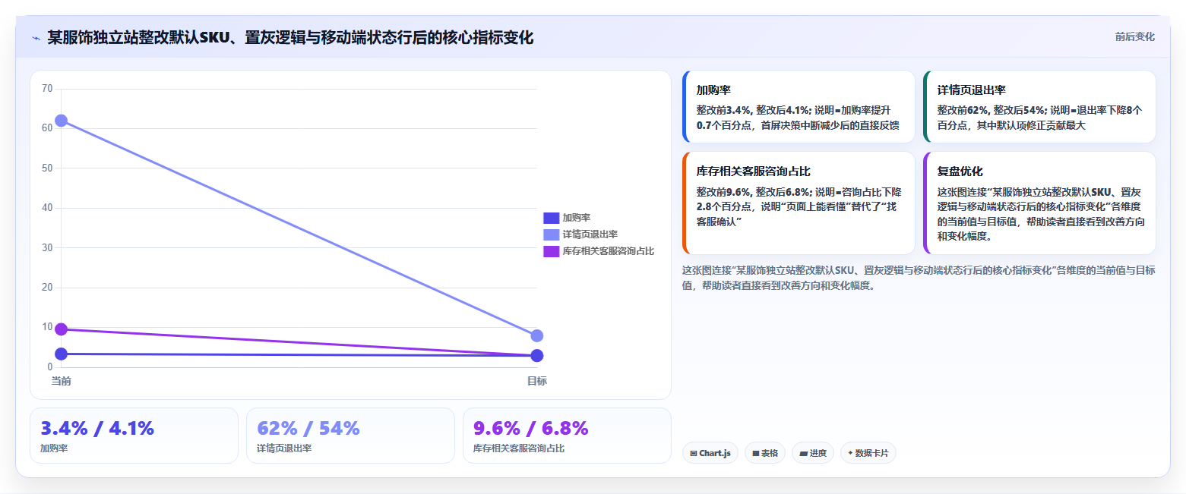Click 详情页退出率 data point at 目标
The height and width of the screenshot is (494, 1186).
point(536,335)
